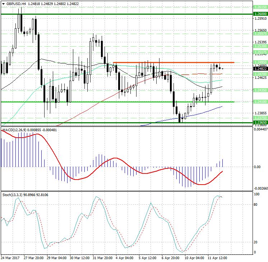Click the chart menu triangle beside GBPUSD,H4
The height and width of the screenshot is (262, 268).
4,4
